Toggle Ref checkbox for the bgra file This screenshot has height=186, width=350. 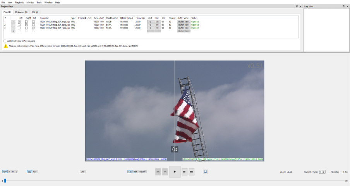(x=33, y=25)
